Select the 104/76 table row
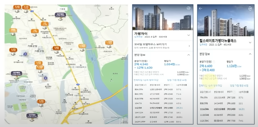258x127 pixels. point(162,103)
